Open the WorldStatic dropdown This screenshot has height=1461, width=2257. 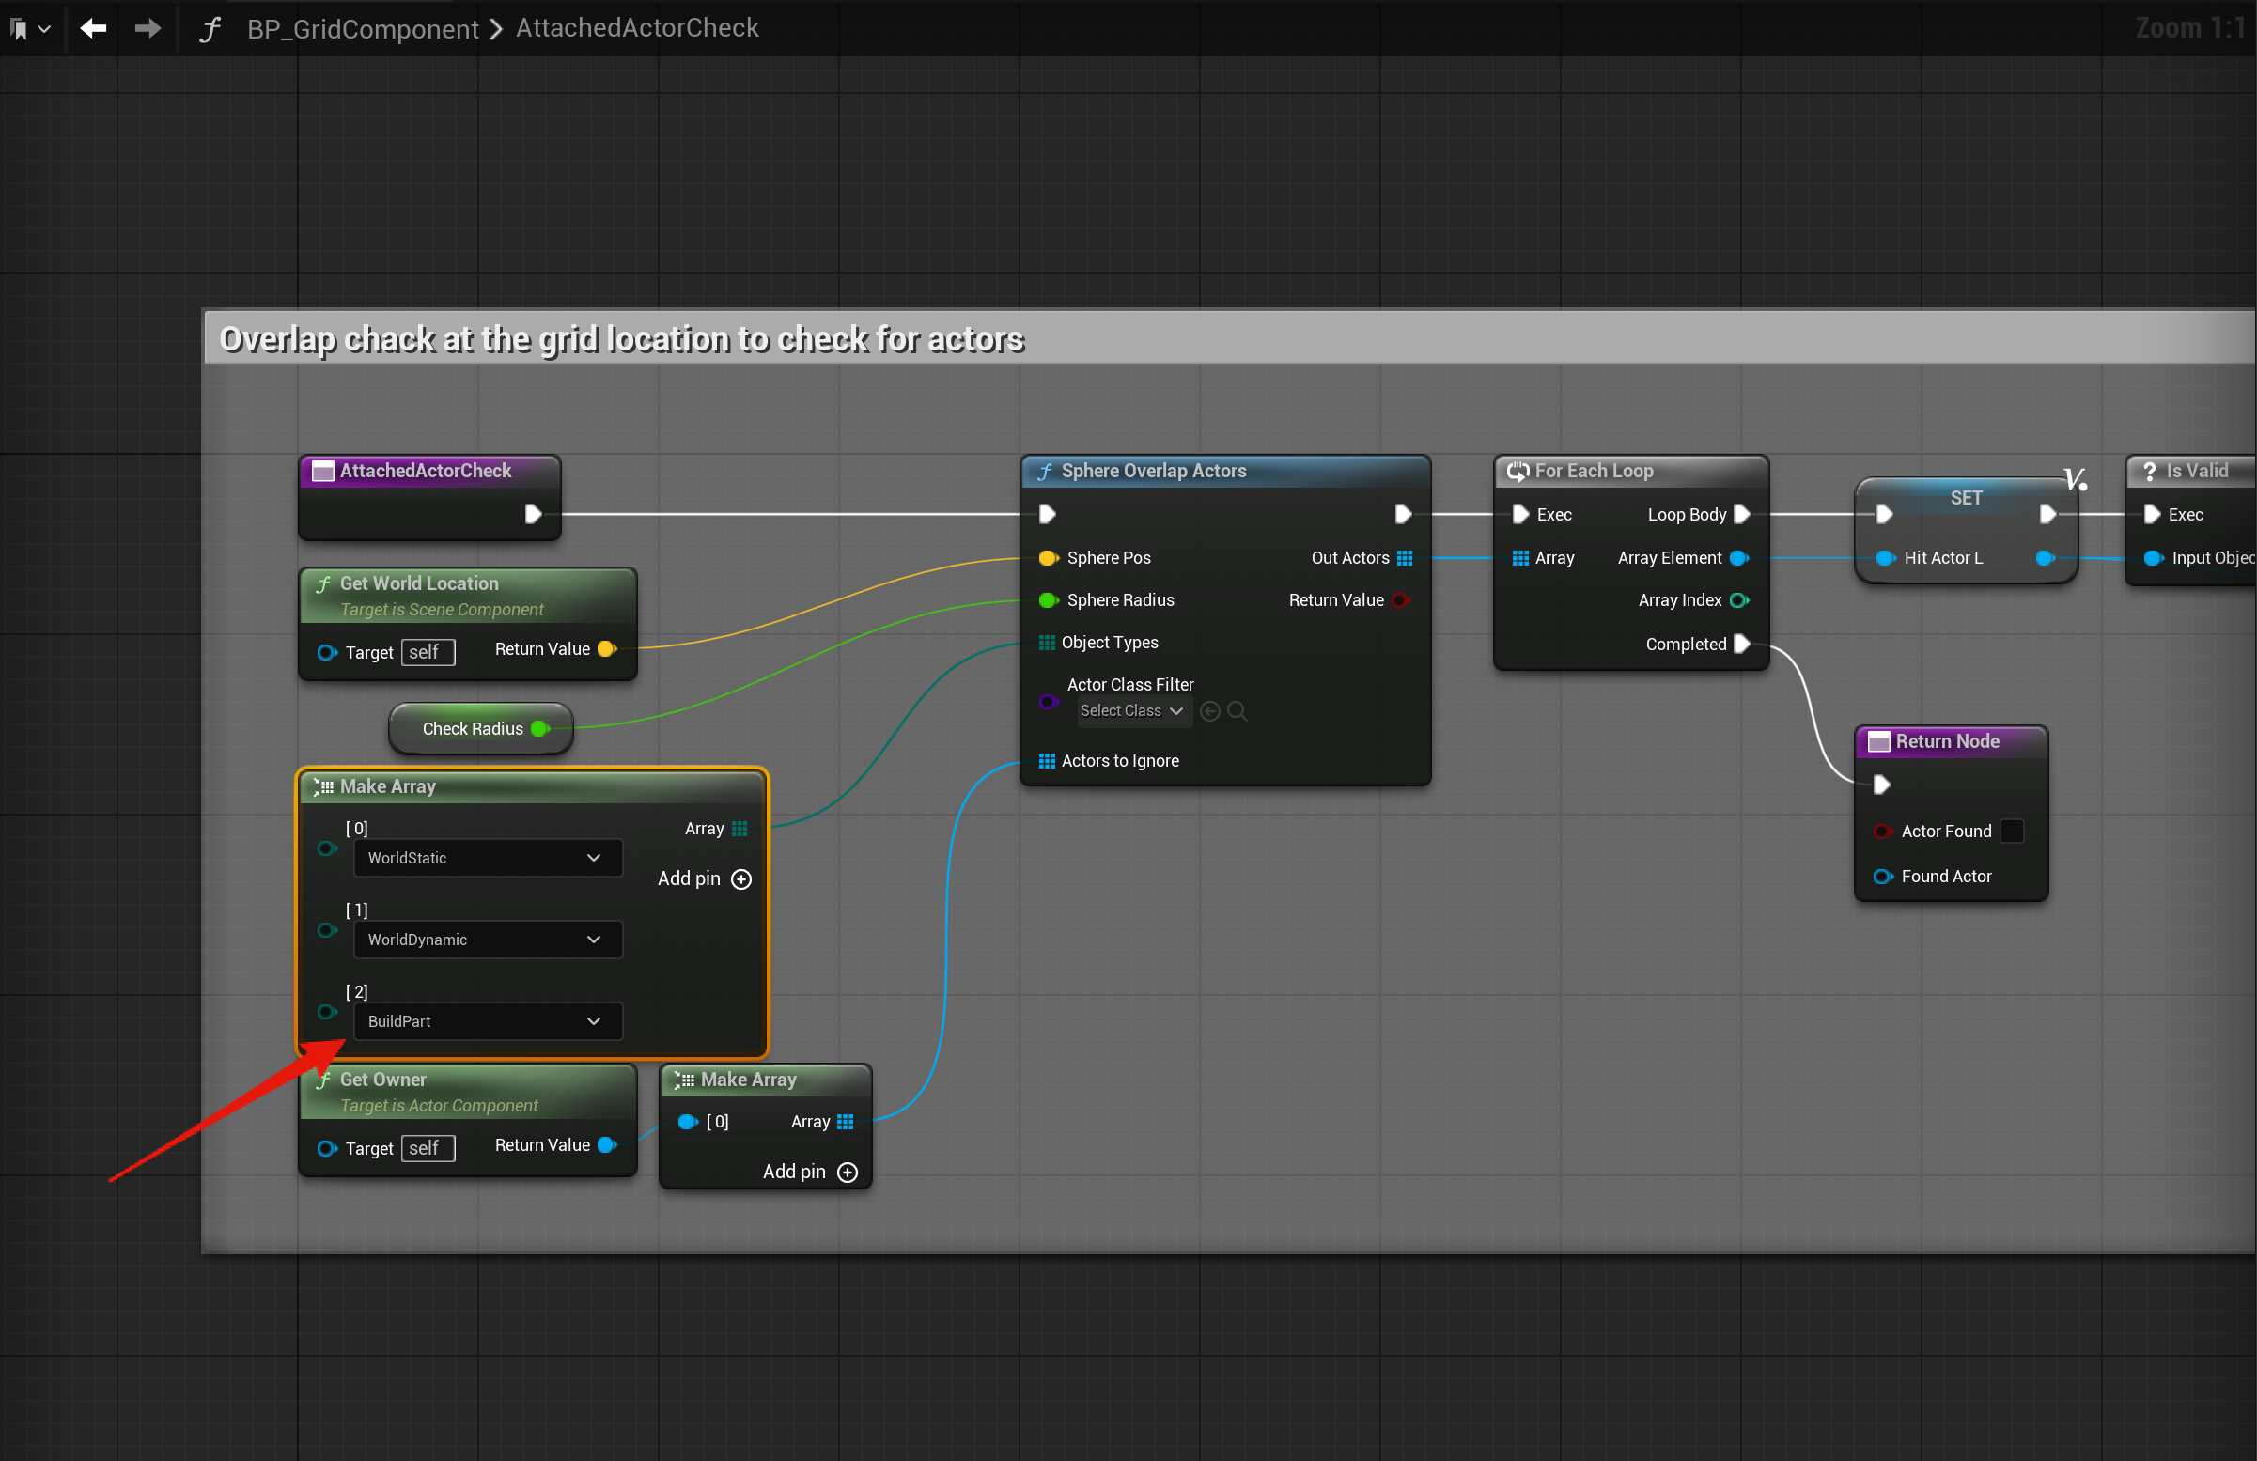487,858
